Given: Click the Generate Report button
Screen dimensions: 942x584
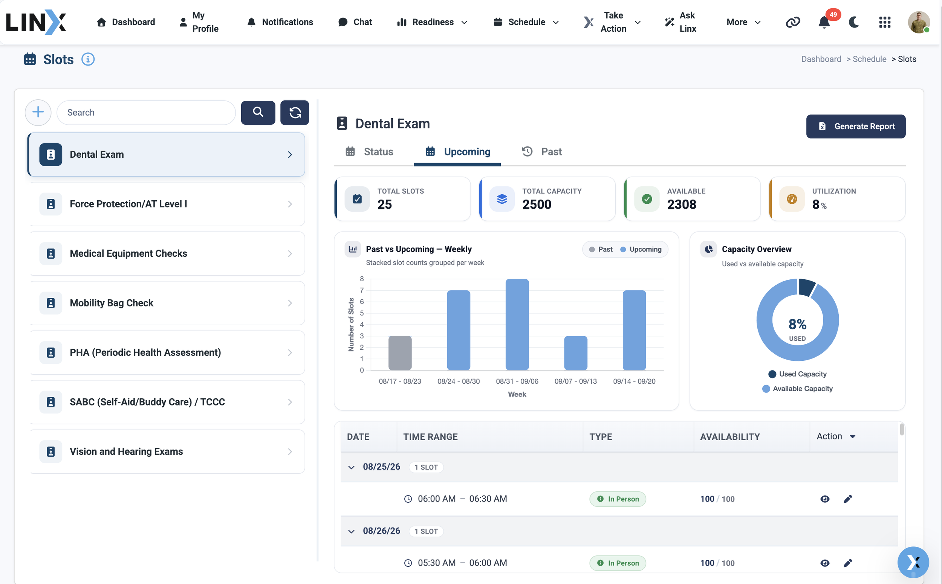Looking at the screenshot, I should (855, 126).
